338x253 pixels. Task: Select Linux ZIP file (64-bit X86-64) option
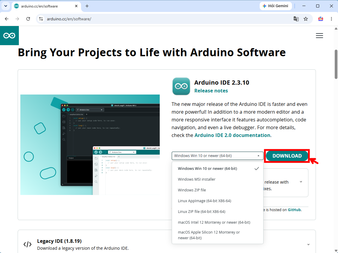[x=217, y=212]
